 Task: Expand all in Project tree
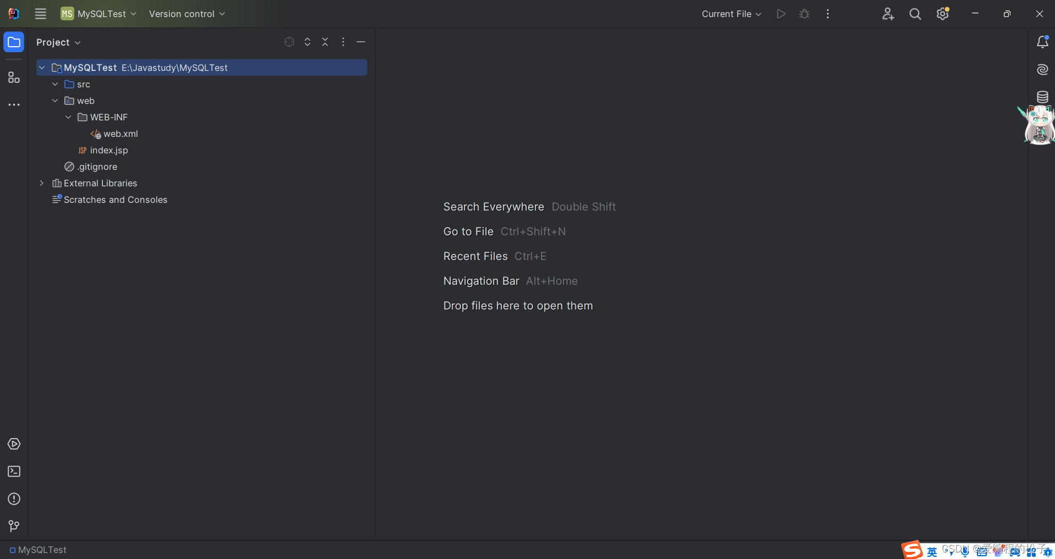(x=307, y=42)
